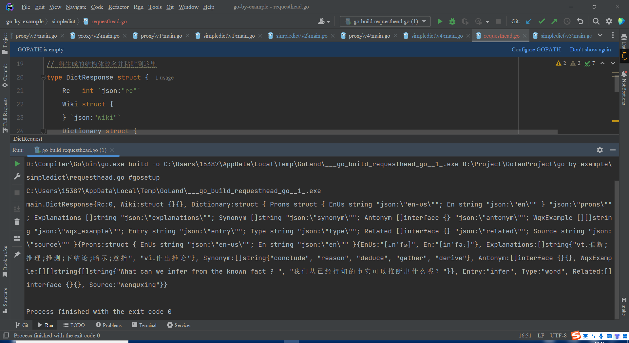Screen dimensions: 629x343
Task: Click the Rollback undo arrow icon
Action: tap(580, 22)
